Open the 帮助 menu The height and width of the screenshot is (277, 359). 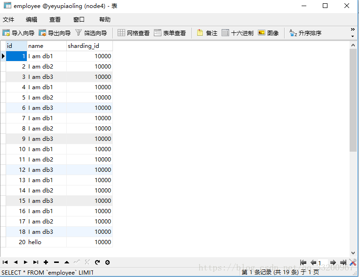coord(104,19)
